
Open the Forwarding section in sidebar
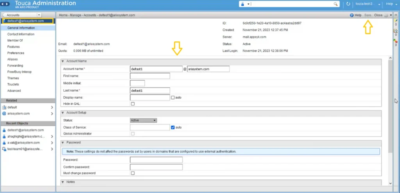click(x=15, y=66)
